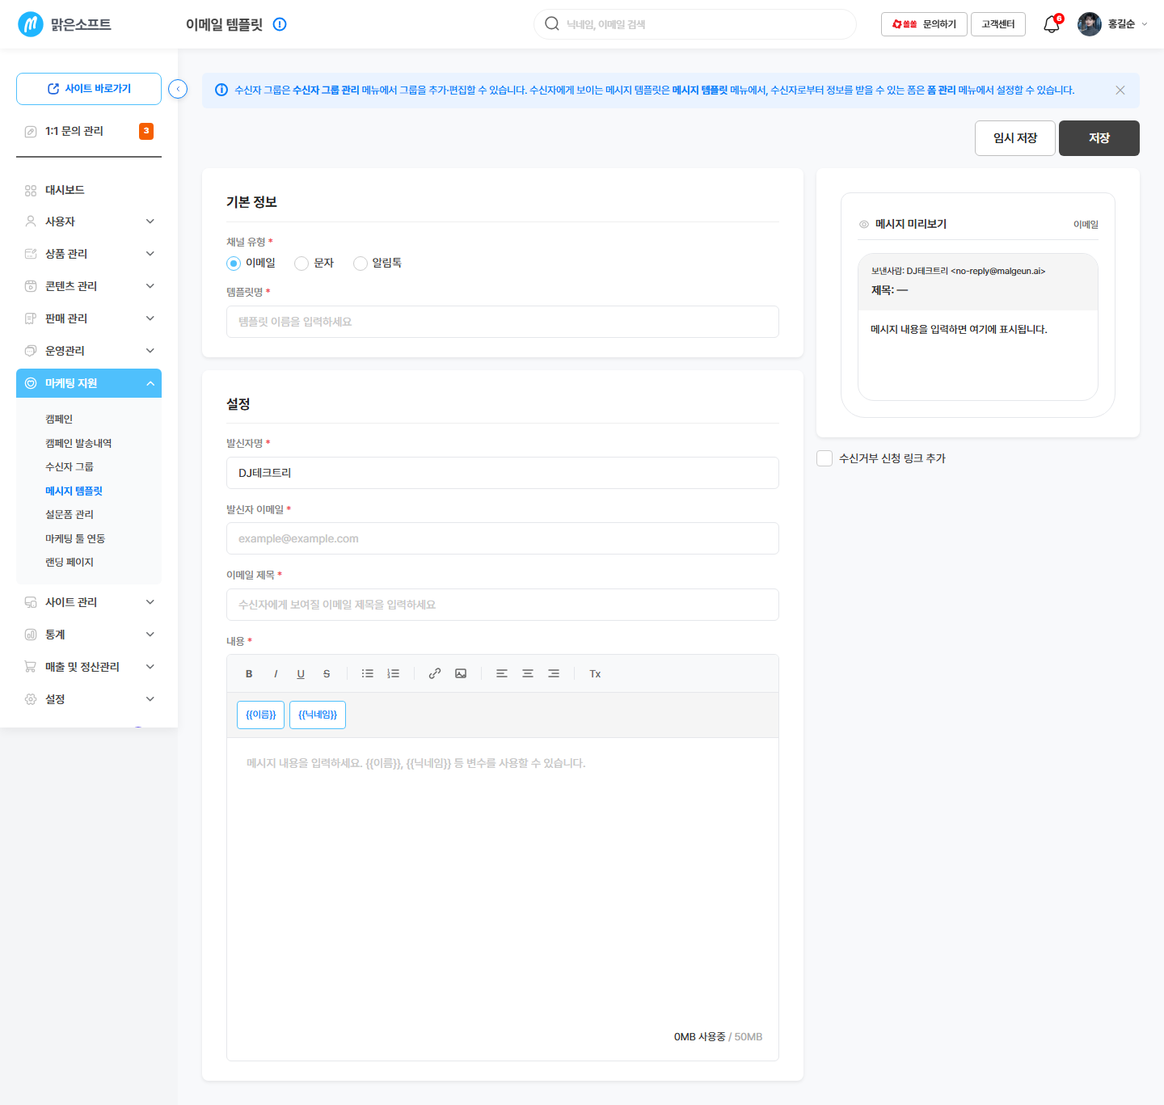Click the 사이트 바로가기 button
The height and width of the screenshot is (1105, 1164).
tap(89, 89)
